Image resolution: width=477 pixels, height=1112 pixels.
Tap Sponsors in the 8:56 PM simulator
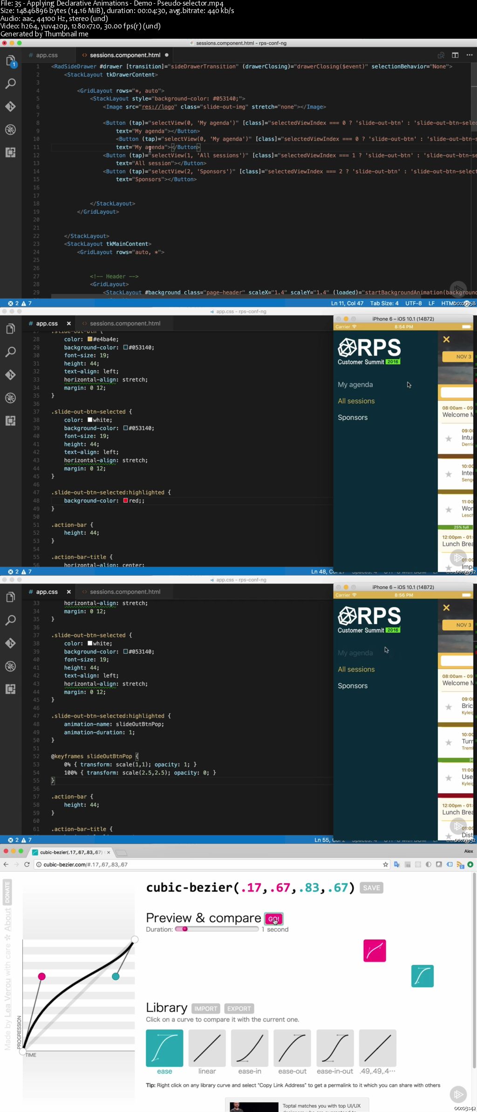(353, 686)
